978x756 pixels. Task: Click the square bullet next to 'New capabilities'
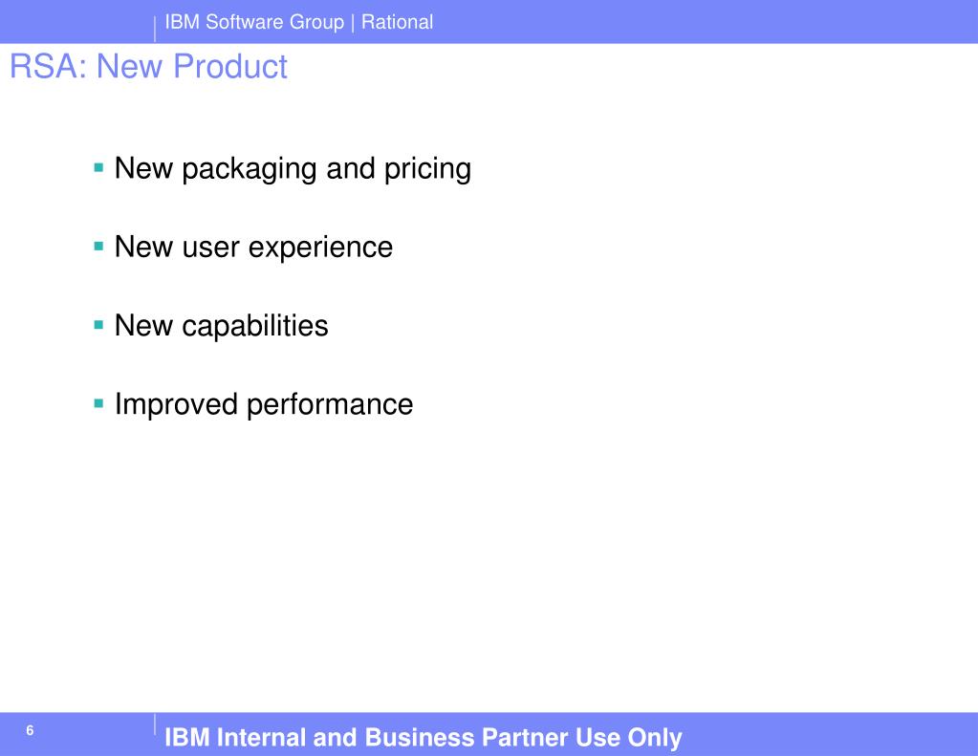tap(98, 324)
